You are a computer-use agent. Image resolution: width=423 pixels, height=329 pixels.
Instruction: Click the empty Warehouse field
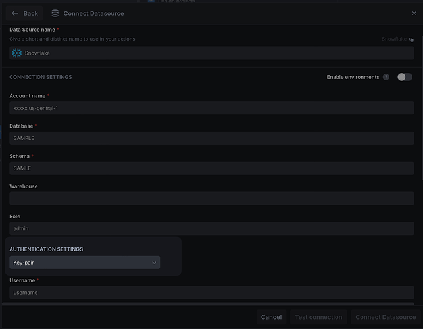[x=212, y=198]
